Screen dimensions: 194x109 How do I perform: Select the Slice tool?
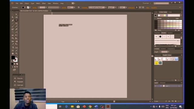tap(16, 51)
